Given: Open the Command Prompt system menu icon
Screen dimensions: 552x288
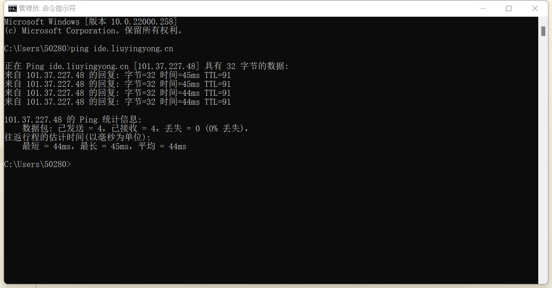Looking at the screenshot, I should 12,9.
